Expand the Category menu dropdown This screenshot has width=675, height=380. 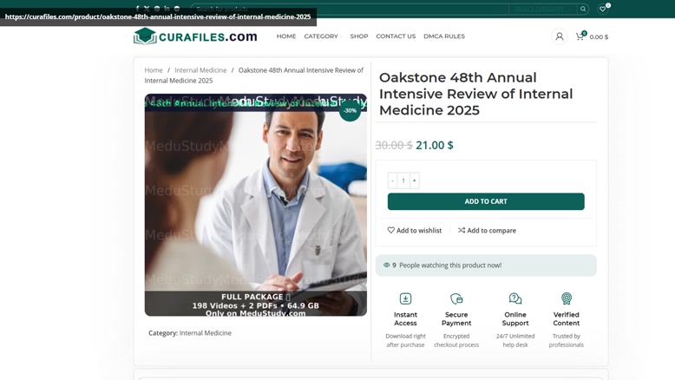coord(323,36)
